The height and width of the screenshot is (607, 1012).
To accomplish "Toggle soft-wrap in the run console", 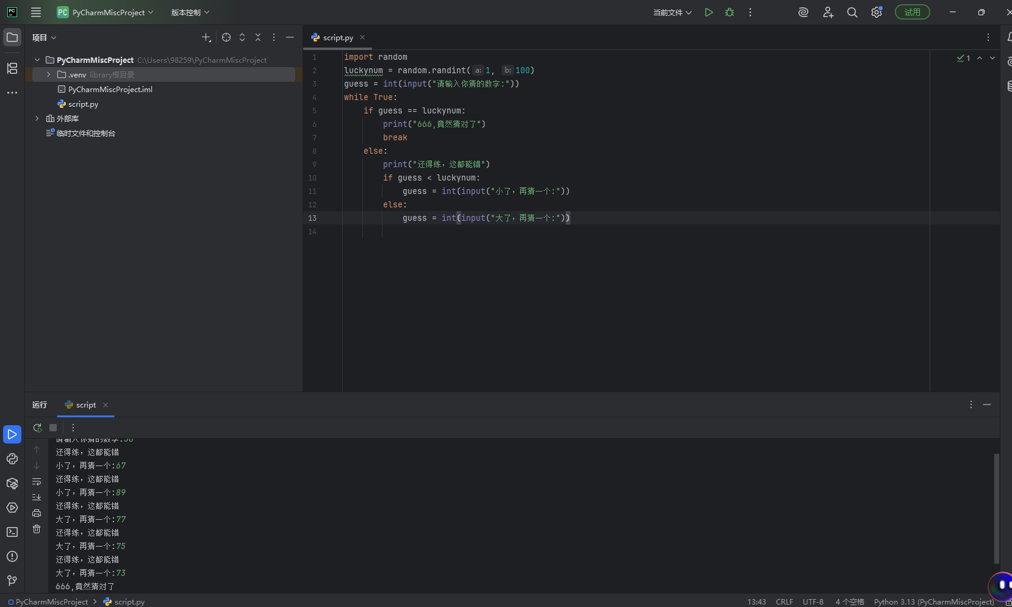I will (37, 481).
